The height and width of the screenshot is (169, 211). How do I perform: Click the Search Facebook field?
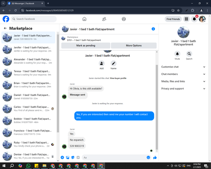click(x=34, y=19)
